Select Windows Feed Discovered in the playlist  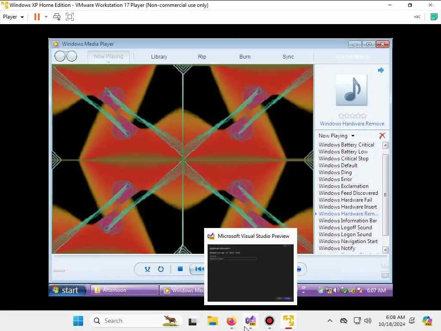(348, 193)
